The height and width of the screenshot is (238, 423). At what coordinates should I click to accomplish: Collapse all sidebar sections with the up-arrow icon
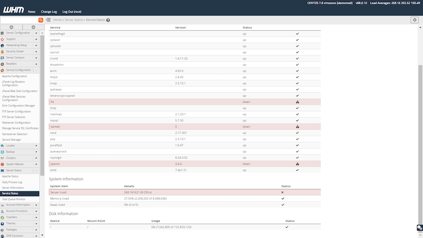11,28
